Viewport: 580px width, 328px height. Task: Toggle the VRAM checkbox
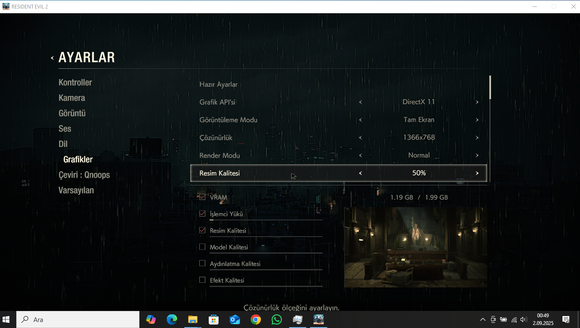[x=202, y=197]
